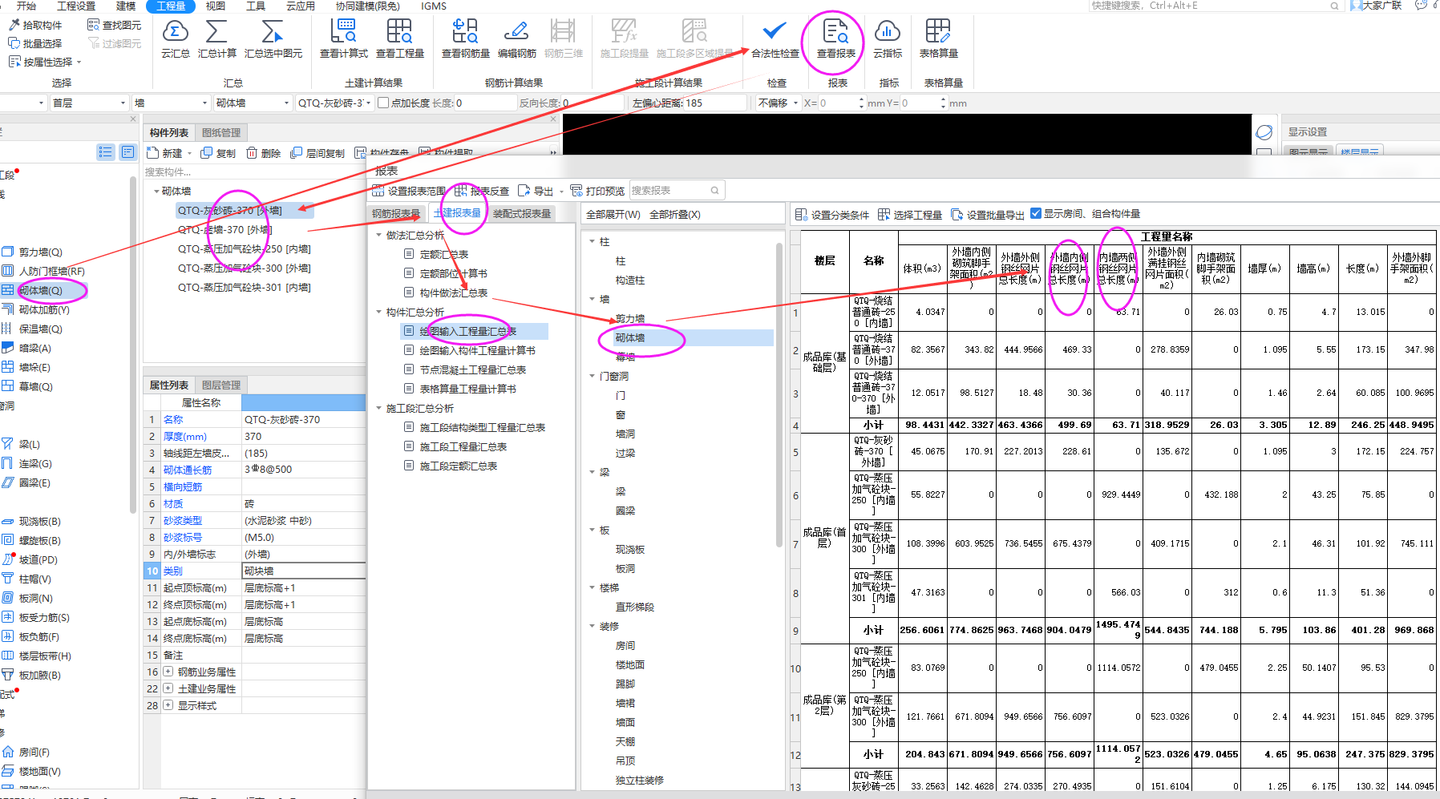Open 查看工程量 tool
The width and height of the screenshot is (1440, 799).
[x=399, y=39]
